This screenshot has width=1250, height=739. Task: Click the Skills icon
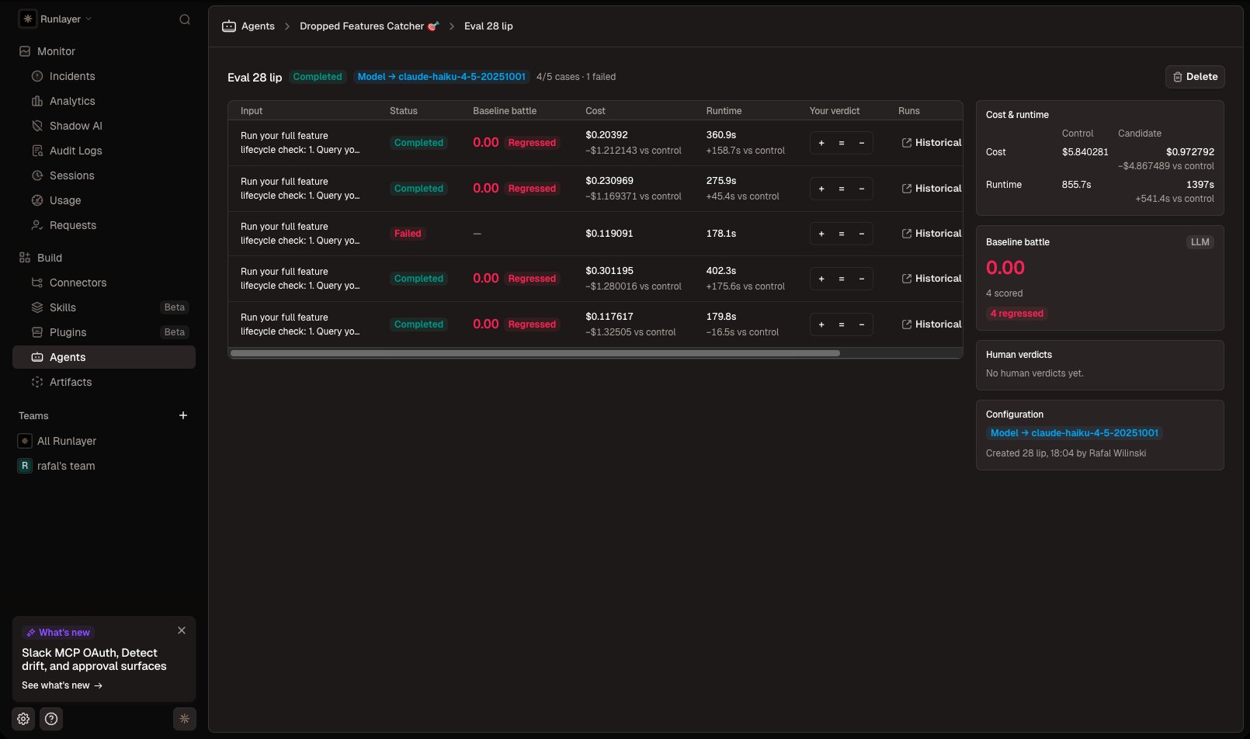[36, 307]
